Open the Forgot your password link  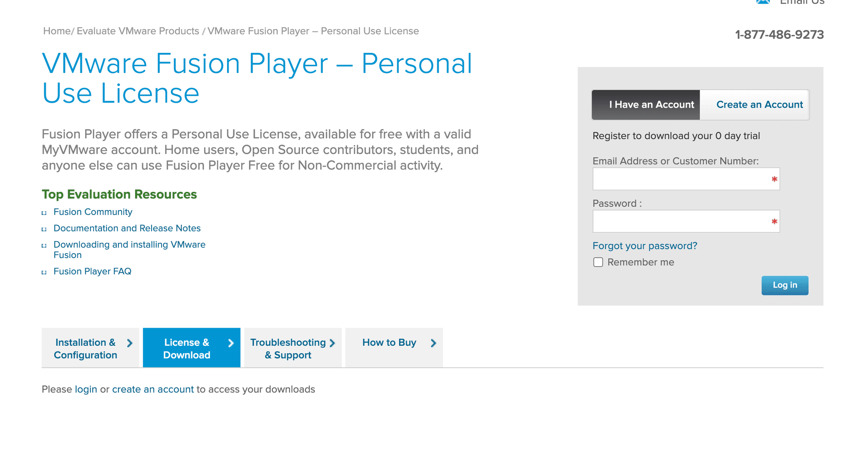[x=645, y=246]
